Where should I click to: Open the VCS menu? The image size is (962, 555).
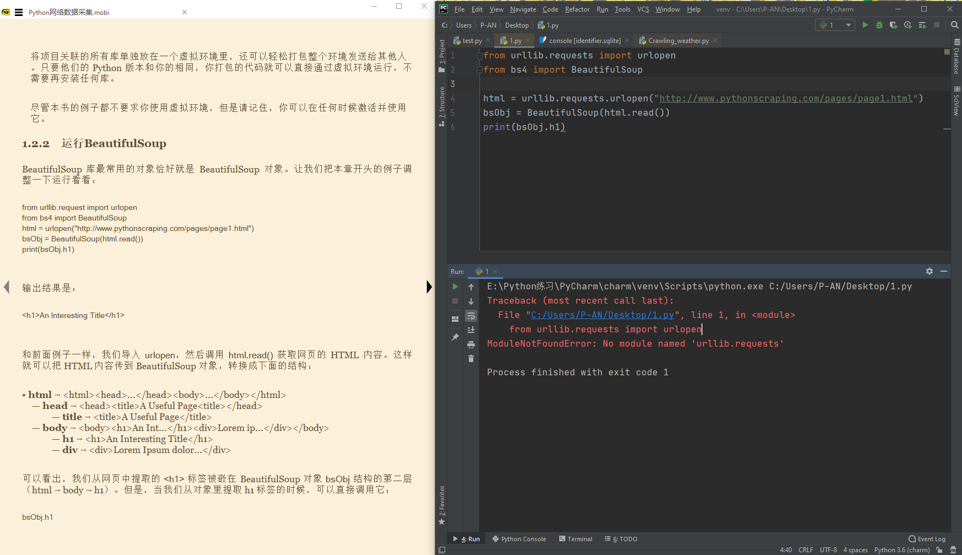click(x=643, y=9)
